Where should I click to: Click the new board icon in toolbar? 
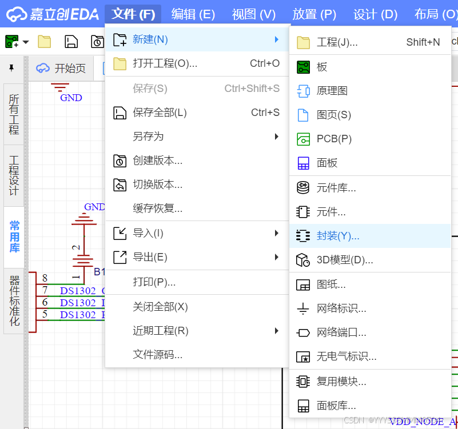pos(11,42)
